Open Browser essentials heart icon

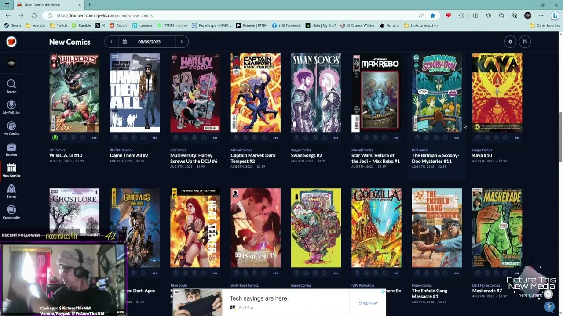pos(515,15)
